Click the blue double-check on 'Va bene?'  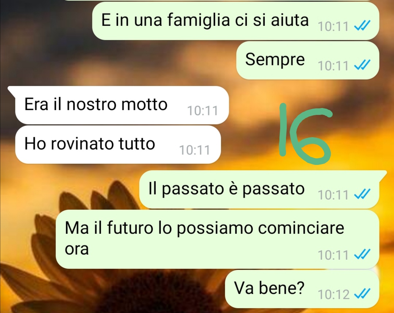pos(362,293)
